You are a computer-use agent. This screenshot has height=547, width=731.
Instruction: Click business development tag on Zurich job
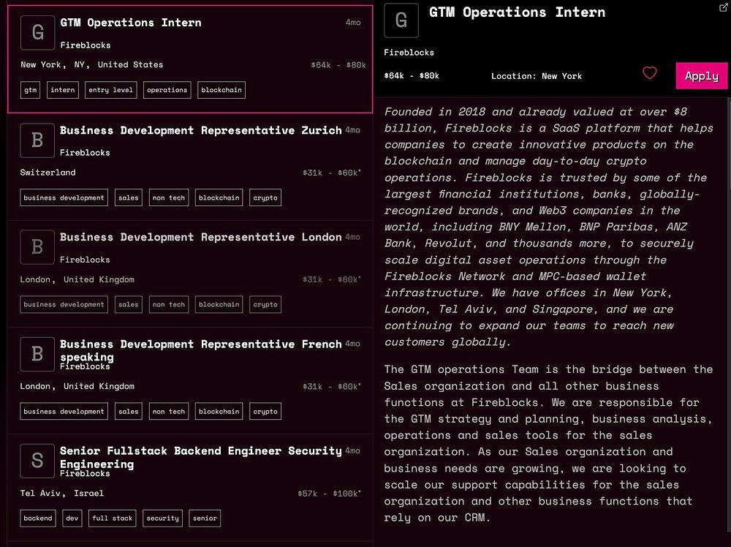point(64,197)
